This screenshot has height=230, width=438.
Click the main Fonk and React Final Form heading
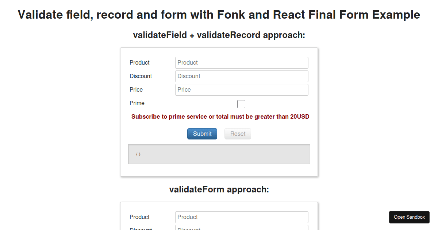219,15
